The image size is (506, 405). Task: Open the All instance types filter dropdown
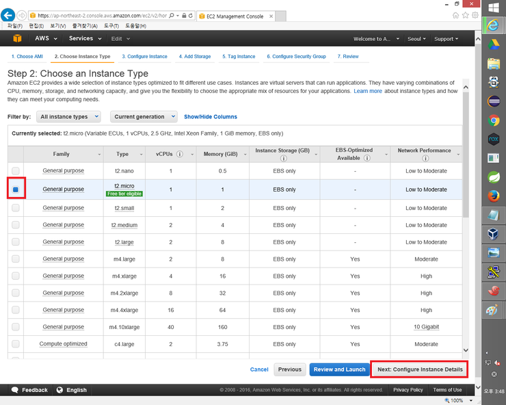click(x=67, y=117)
